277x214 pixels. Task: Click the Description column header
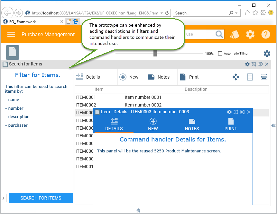tap(196, 89)
